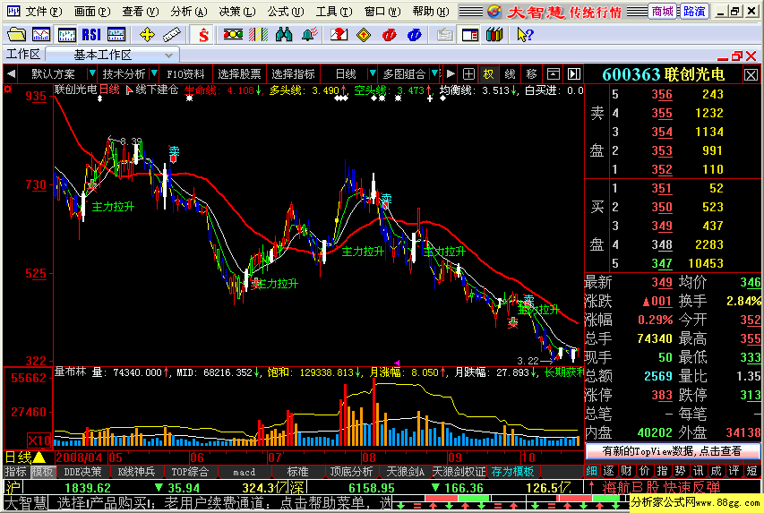The width and height of the screenshot is (764, 513).
Task: Select the 细 tab under quote panel
Action: pyautogui.click(x=591, y=471)
